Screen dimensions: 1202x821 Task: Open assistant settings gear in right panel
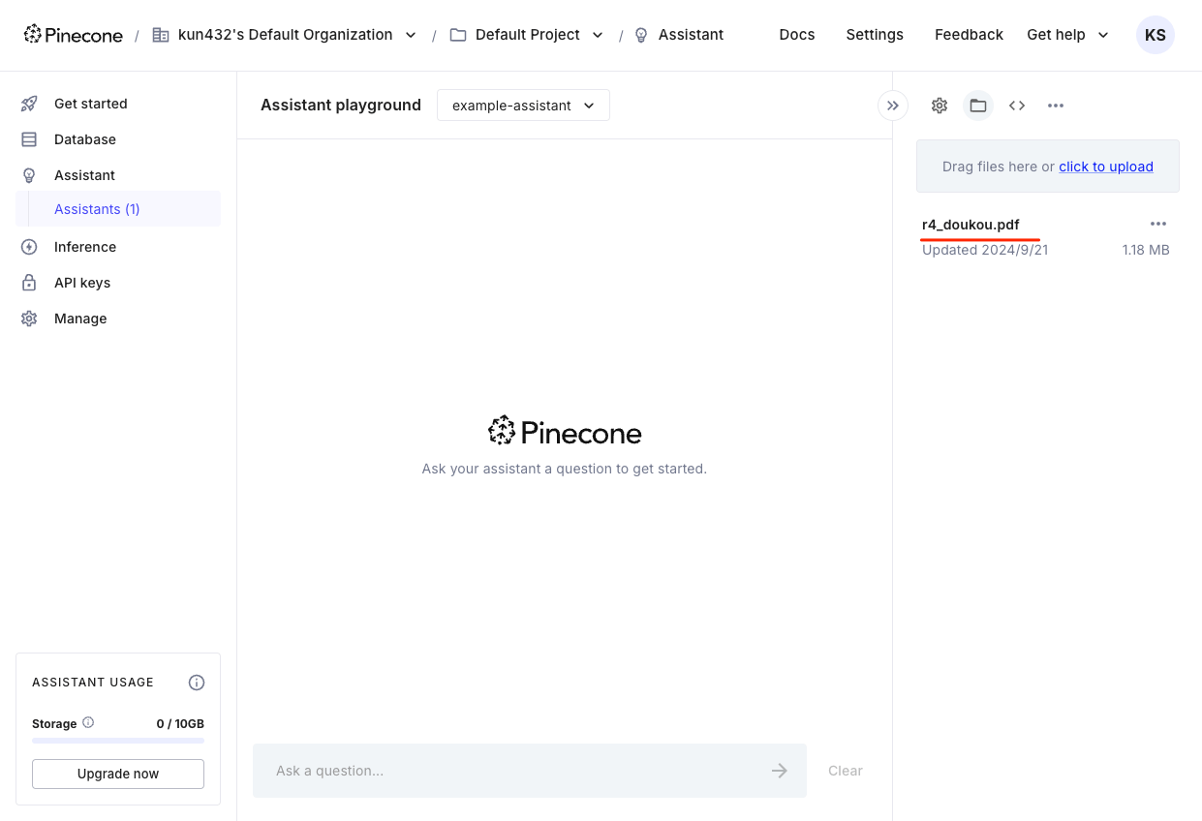pos(940,106)
